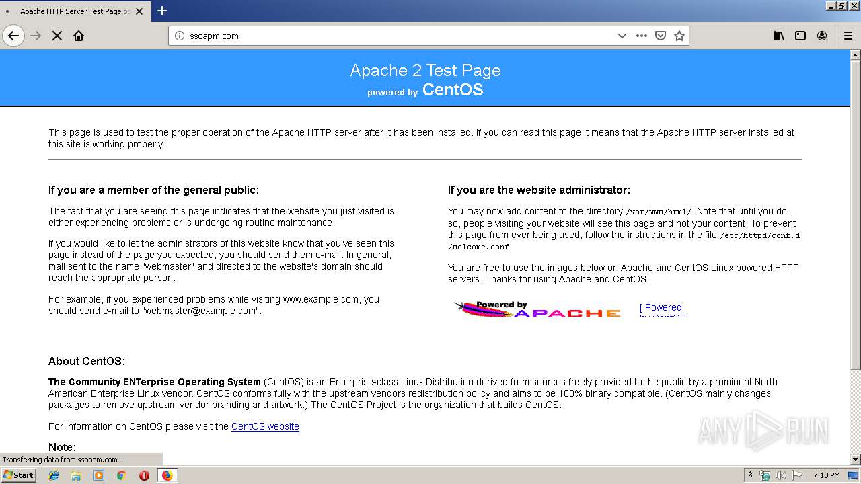The height and width of the screenshot is (484, 861).
Task: Click the forward navigation arrow
Action: 36,36
